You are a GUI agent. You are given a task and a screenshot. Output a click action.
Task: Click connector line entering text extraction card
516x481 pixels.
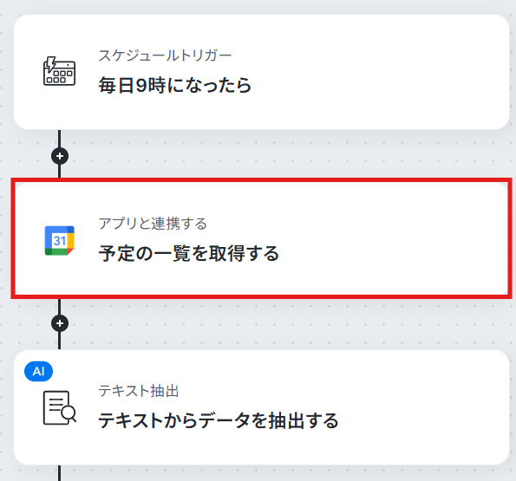point(59,341)
